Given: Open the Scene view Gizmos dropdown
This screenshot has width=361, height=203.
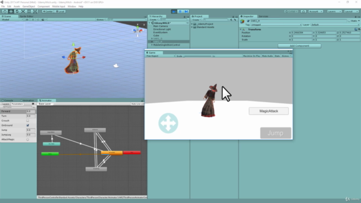Looking at the screenshot, I should (x=101, y=20).
